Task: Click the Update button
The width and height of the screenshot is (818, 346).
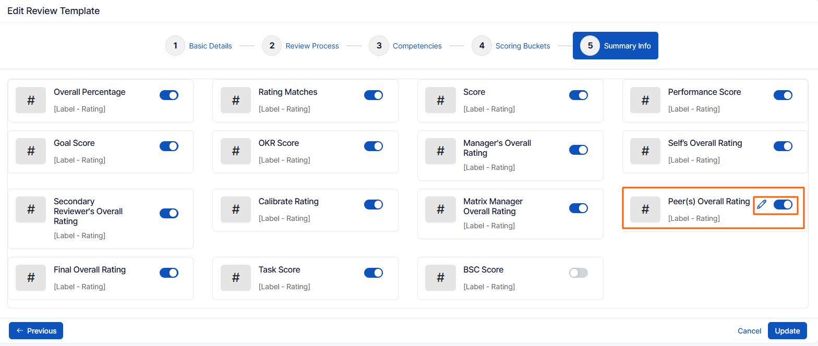Action: (x=787, y=331)
